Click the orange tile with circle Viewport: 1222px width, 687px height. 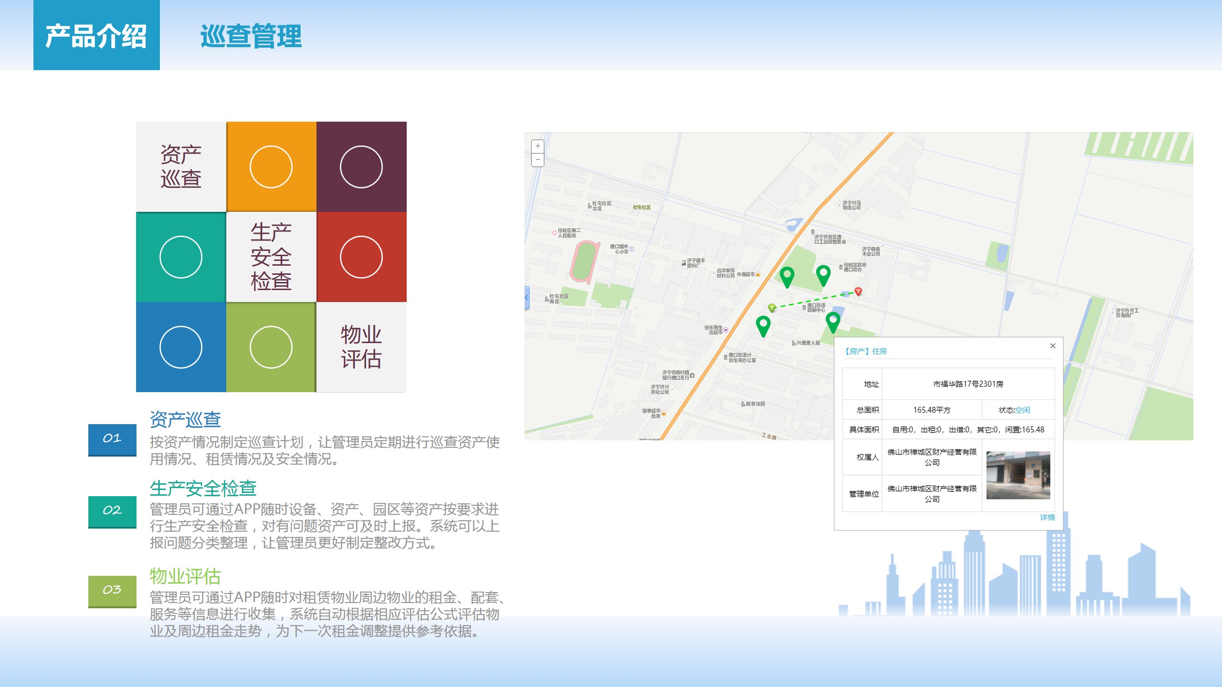(x=271, y=167)
